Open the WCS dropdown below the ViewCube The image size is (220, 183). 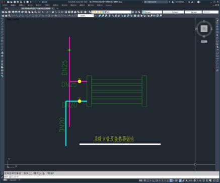tap(204, 41)
